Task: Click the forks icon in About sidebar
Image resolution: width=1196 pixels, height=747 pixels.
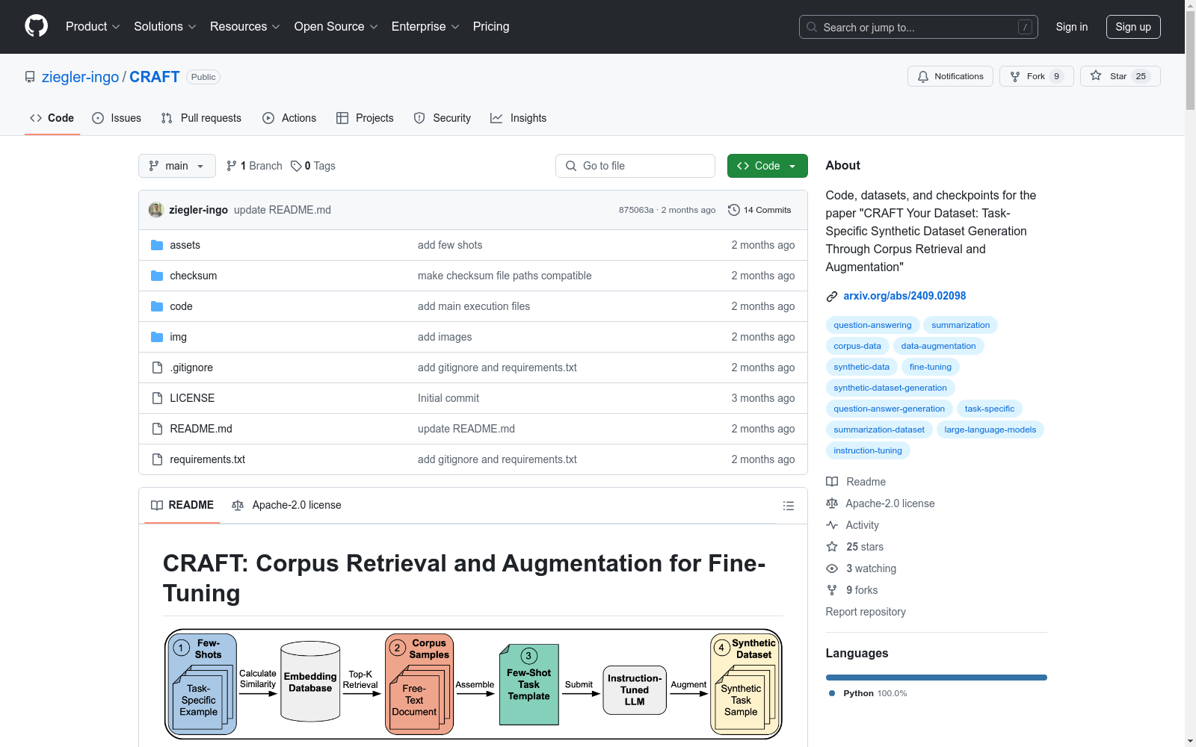Action: pyautogui.click(x=832, y=590)
